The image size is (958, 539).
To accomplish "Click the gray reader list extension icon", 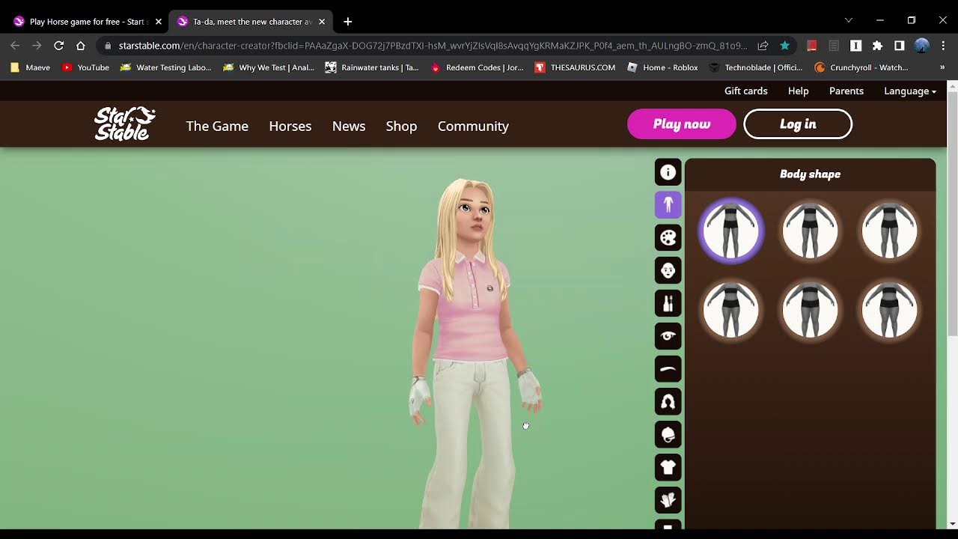I will pos(834,46).
